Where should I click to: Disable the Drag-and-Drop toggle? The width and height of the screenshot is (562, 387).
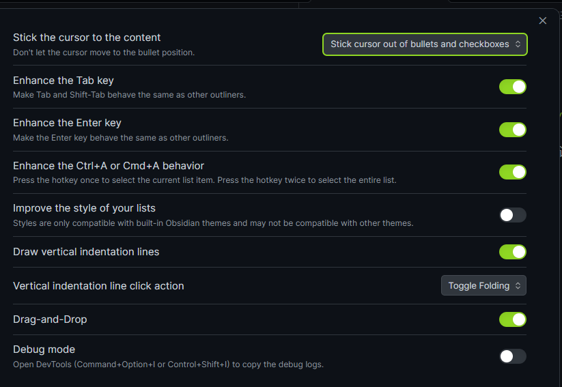pyautogui.click(x=513, y=319)
